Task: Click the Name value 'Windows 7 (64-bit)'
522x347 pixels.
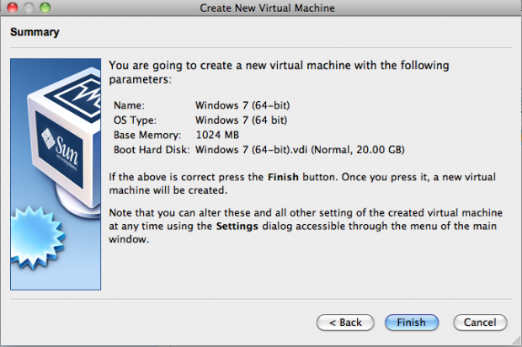Action: (242, 105)
